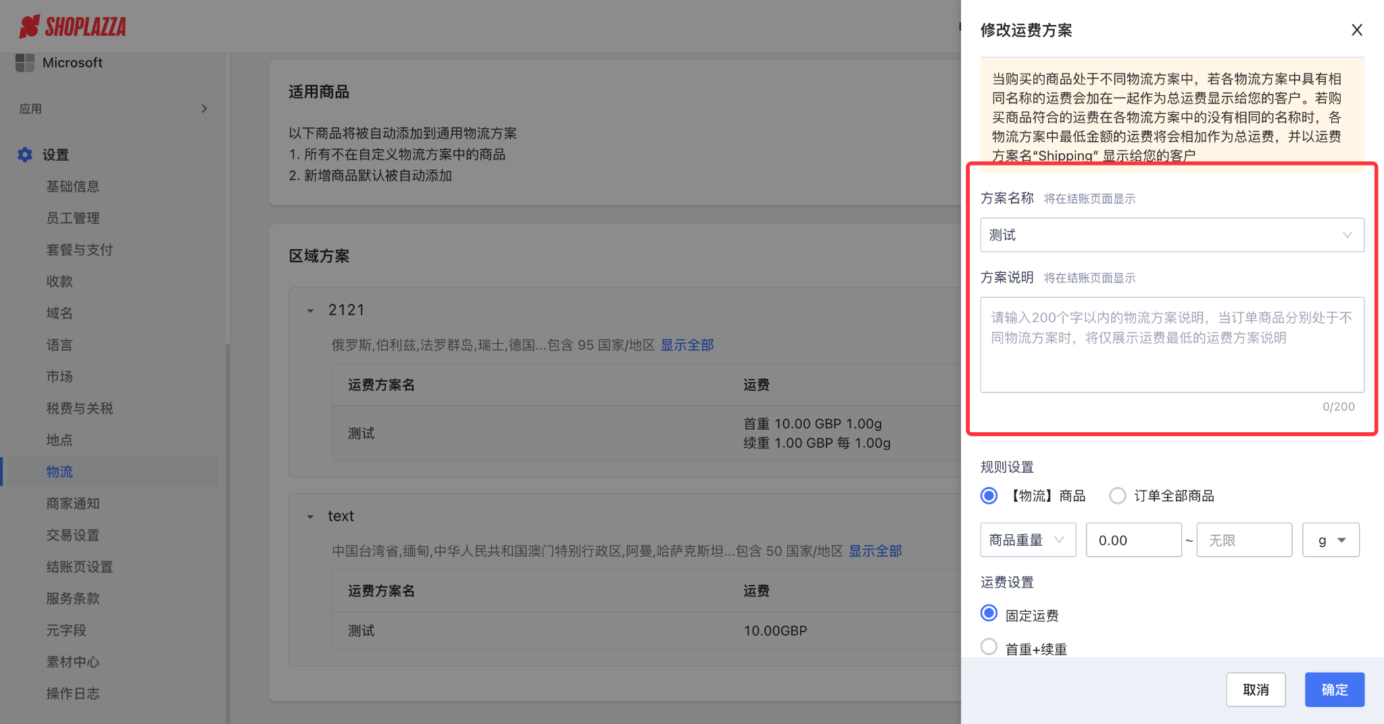Open 物流 in the settings menu

[59, 472]
